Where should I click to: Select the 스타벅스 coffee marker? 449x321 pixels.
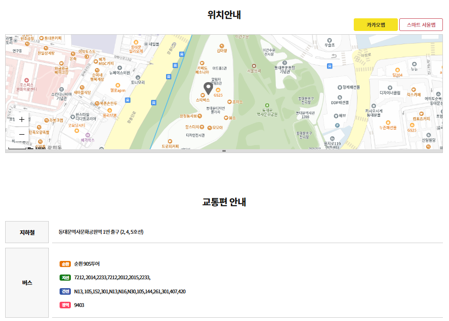point(203,95)
